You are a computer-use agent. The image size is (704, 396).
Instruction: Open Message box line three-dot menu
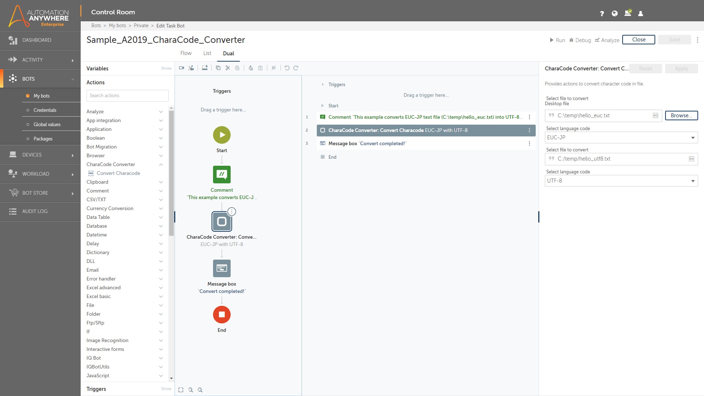point(529,144)
